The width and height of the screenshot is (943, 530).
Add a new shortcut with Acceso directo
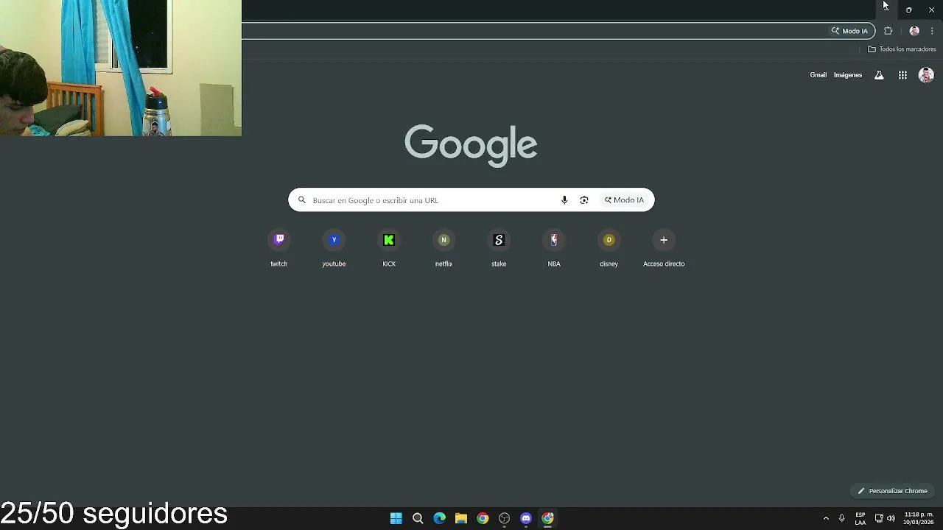click(x=664, y=249)
